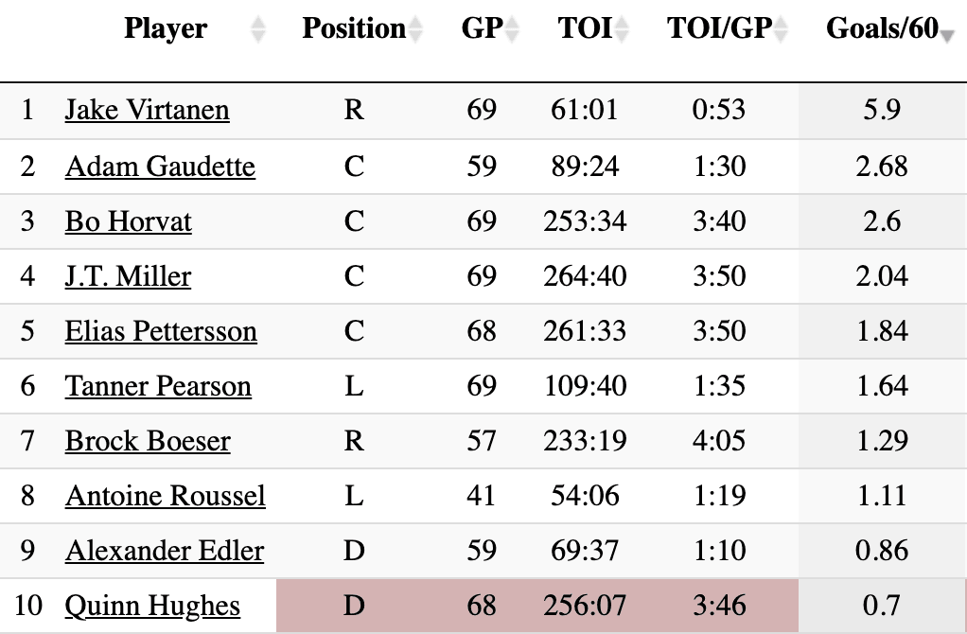The height and width of the screenshot is (634, 967).
Task: Click the sort arrows beside TOI/GP header
Action: (x=781, y=30)
